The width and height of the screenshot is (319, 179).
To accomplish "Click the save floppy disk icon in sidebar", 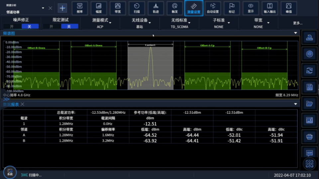I will [309, 87].
